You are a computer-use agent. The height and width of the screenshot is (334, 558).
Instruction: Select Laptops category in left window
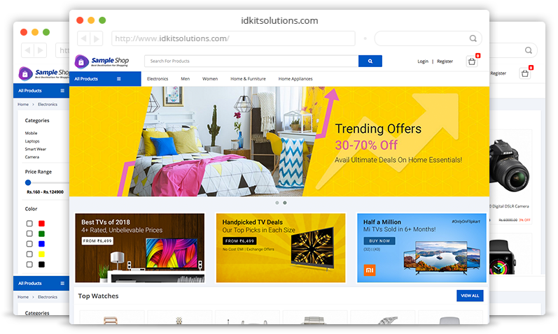(x=32, y=141)
